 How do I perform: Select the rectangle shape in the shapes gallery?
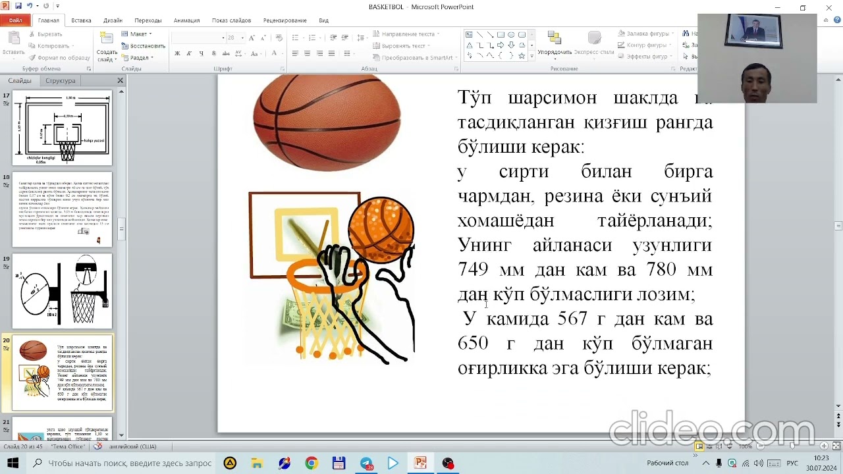tap(501, 35)
